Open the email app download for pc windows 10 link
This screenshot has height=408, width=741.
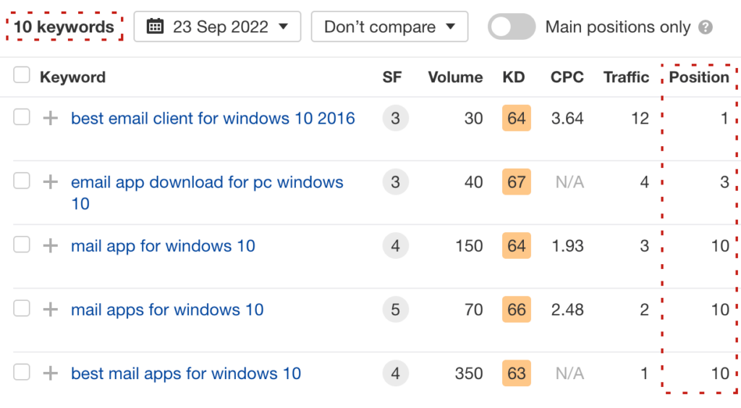point(206,183)
